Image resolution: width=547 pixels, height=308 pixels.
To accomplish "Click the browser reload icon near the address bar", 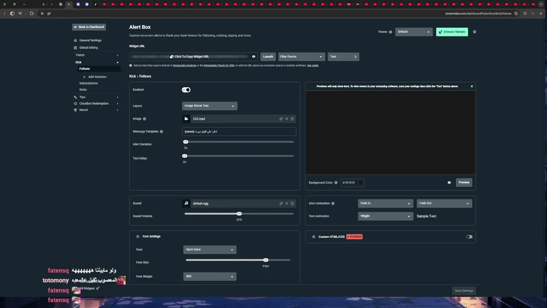I will click(x=525, y=13).
